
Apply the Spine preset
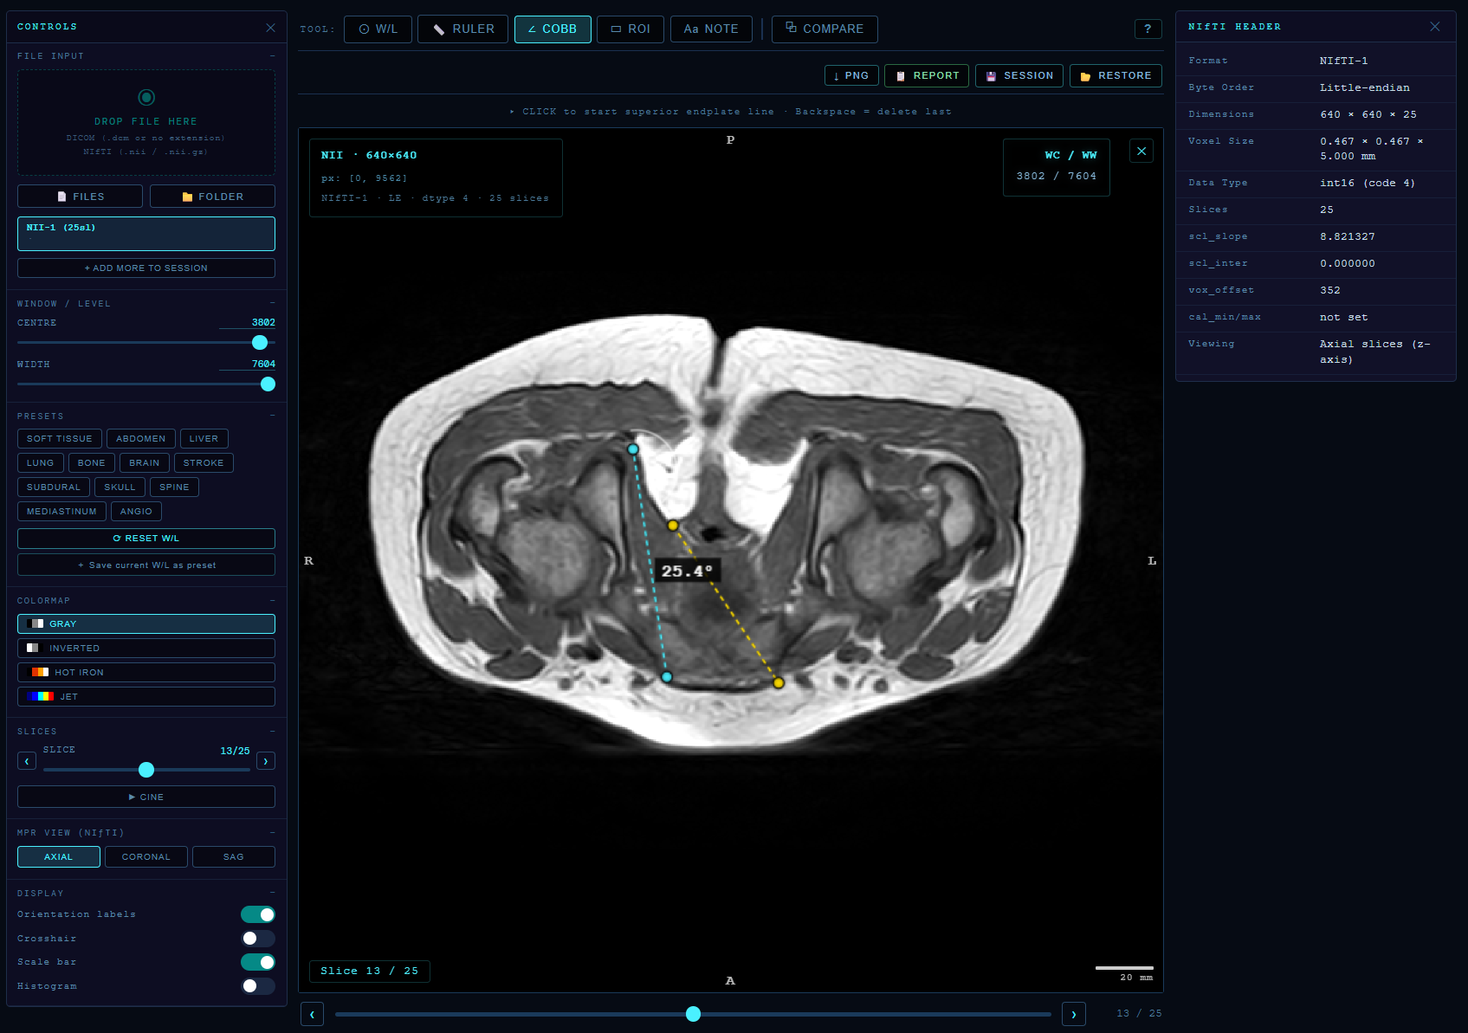click(174, 487)
